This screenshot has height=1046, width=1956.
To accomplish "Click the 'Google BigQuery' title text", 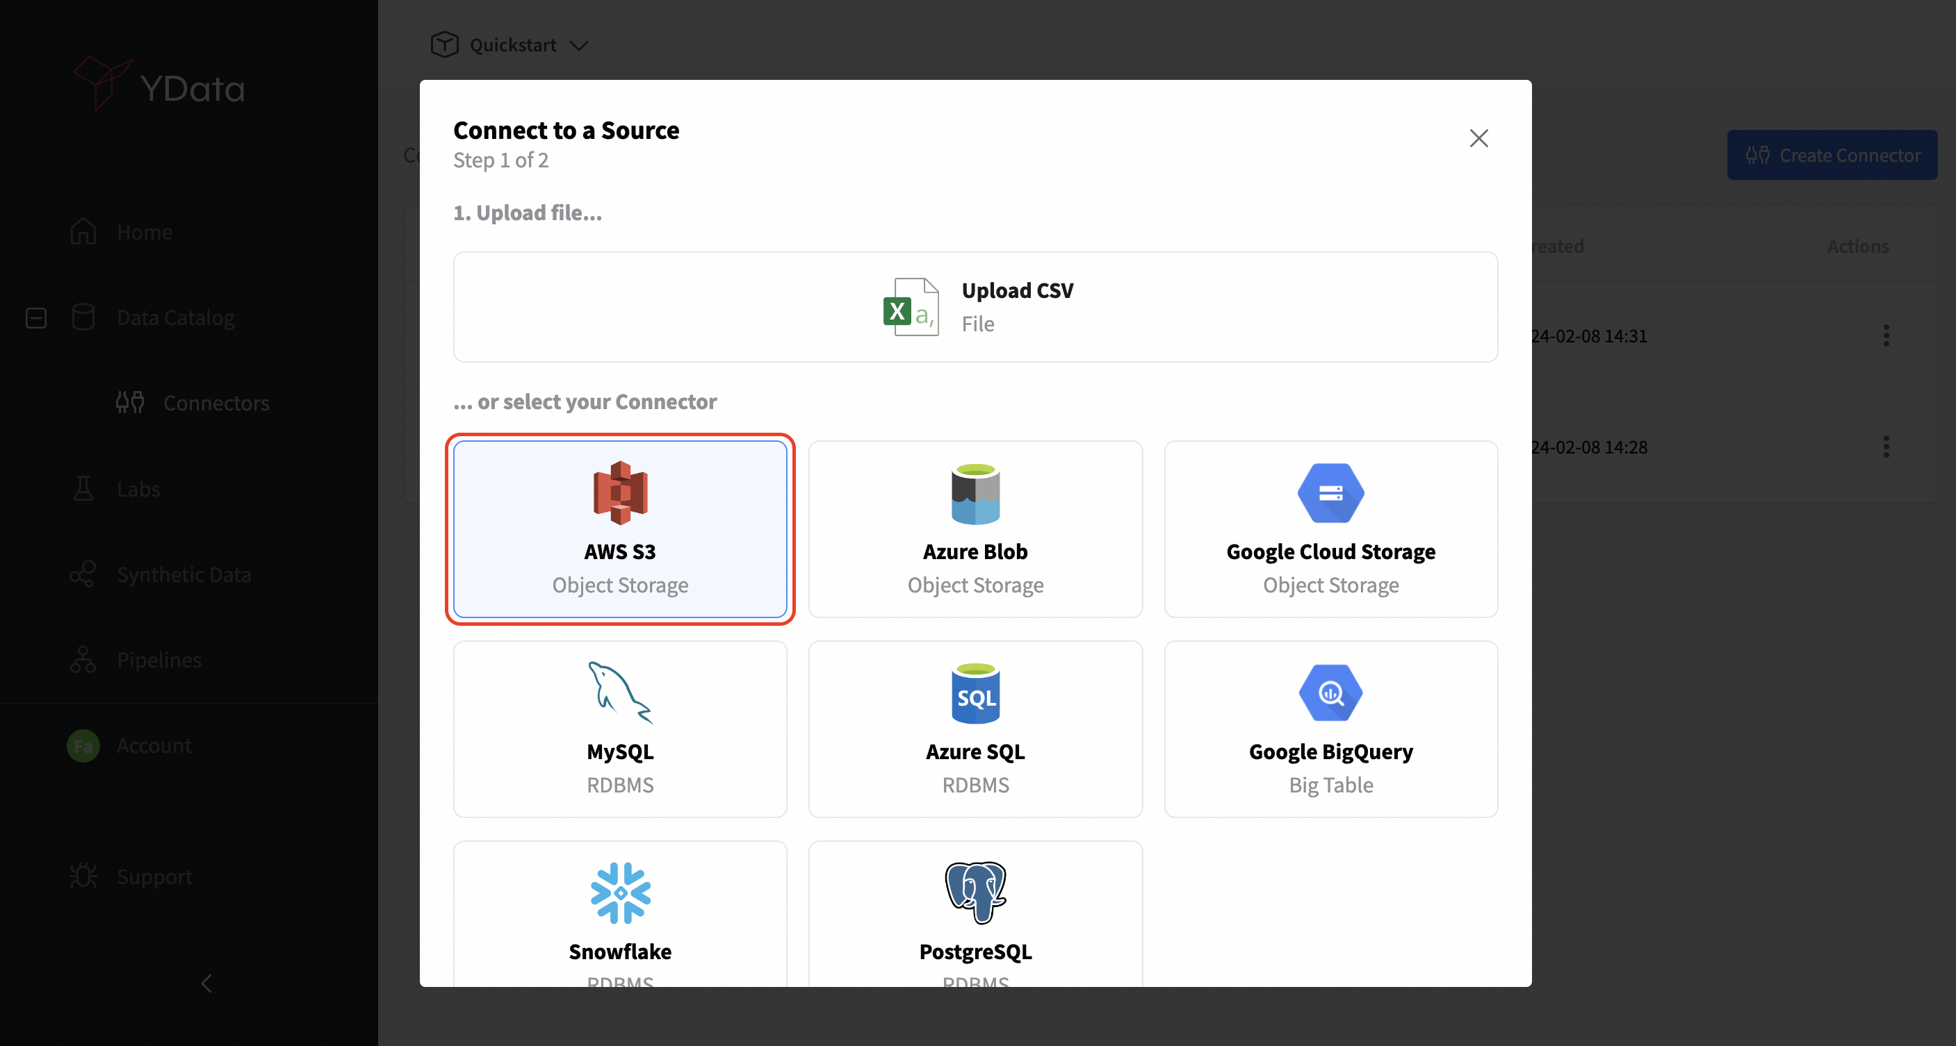I will pyautogui.click(x=1330, y=752).
